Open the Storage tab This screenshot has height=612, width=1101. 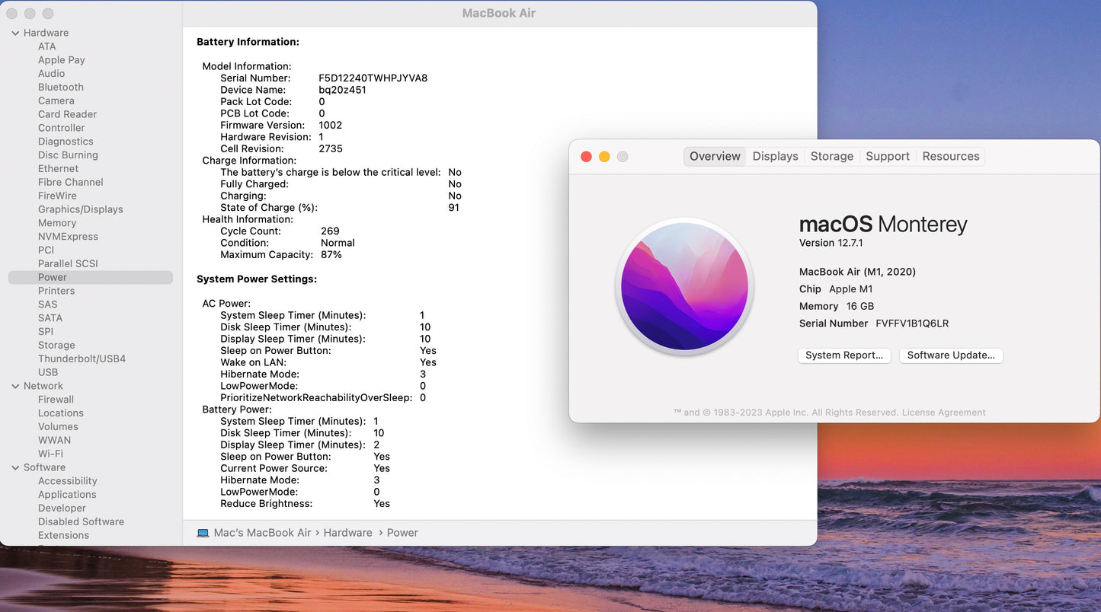[831, 156]
